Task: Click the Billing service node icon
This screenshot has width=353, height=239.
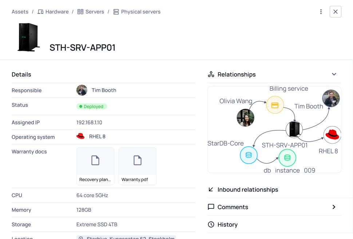Action: [275, 105]
